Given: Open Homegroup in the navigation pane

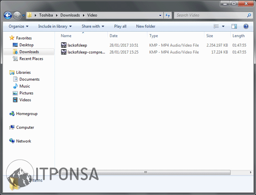Looking at the screenshot, I should click(x=27, y=114).
